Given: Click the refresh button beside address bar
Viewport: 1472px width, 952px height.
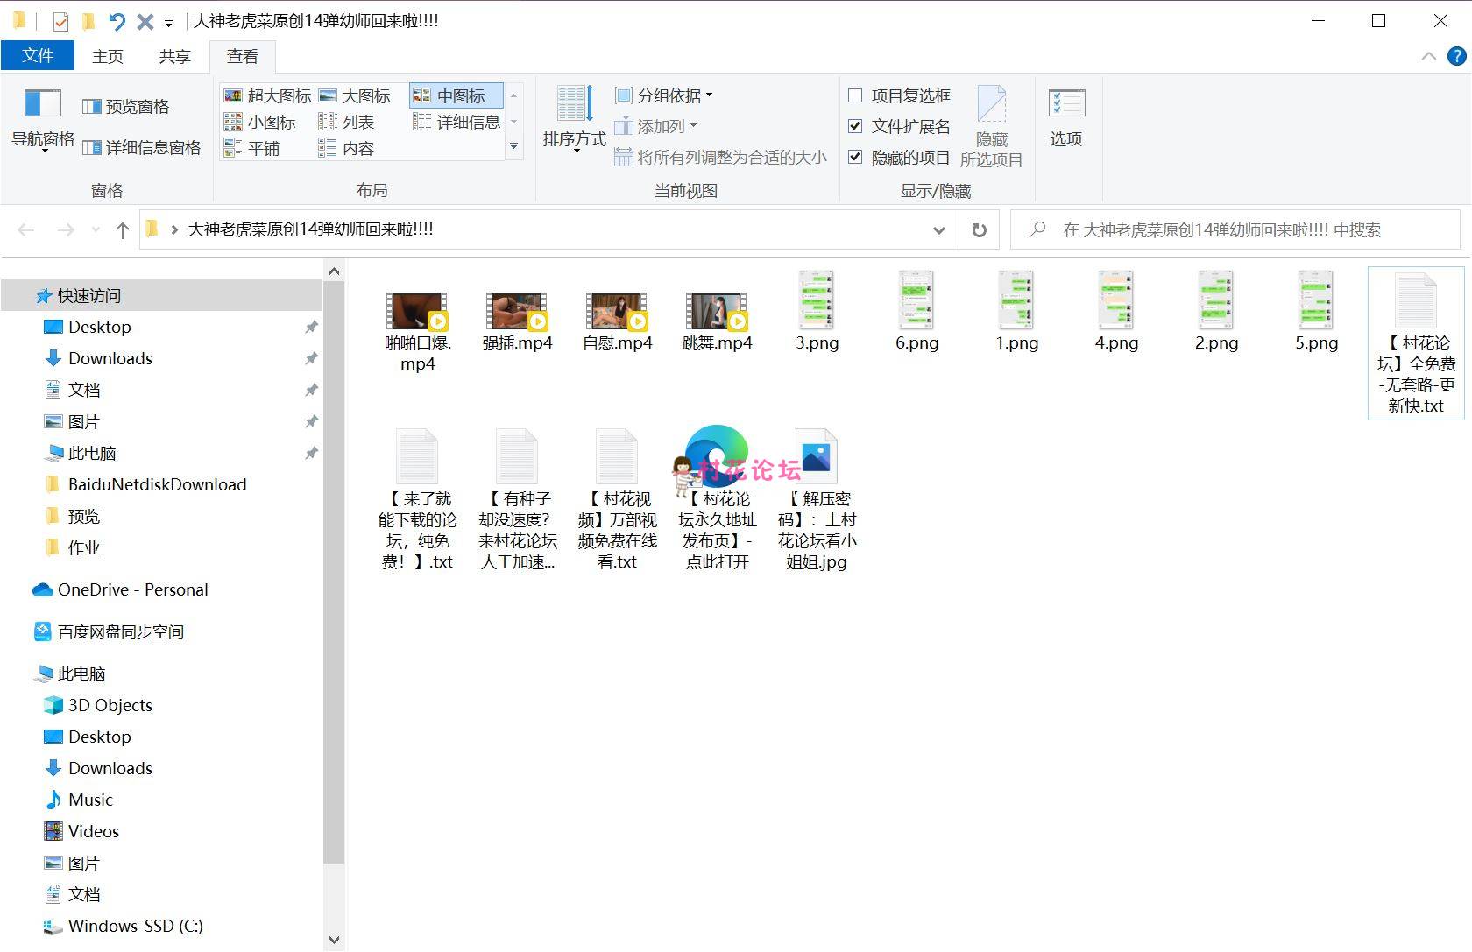Looking at the screenshot, I should (979, 230).
